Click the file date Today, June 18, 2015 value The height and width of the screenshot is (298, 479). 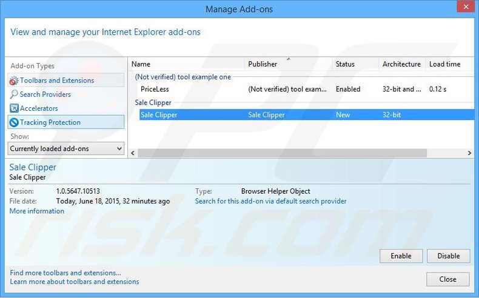pyautogui.click(x=113, y=201)
